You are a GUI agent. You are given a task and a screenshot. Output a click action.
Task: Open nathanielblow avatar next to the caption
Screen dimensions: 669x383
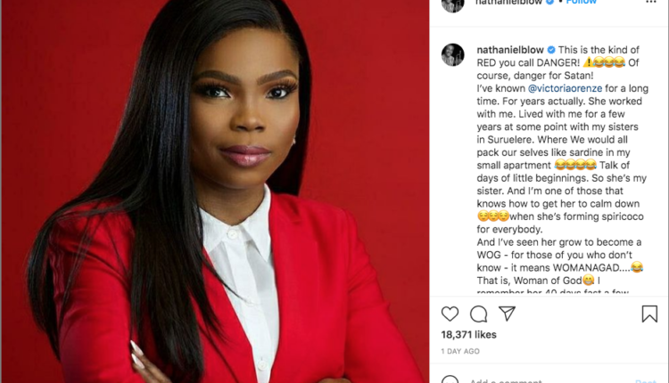pyautogui.click(x=452, y=54)
